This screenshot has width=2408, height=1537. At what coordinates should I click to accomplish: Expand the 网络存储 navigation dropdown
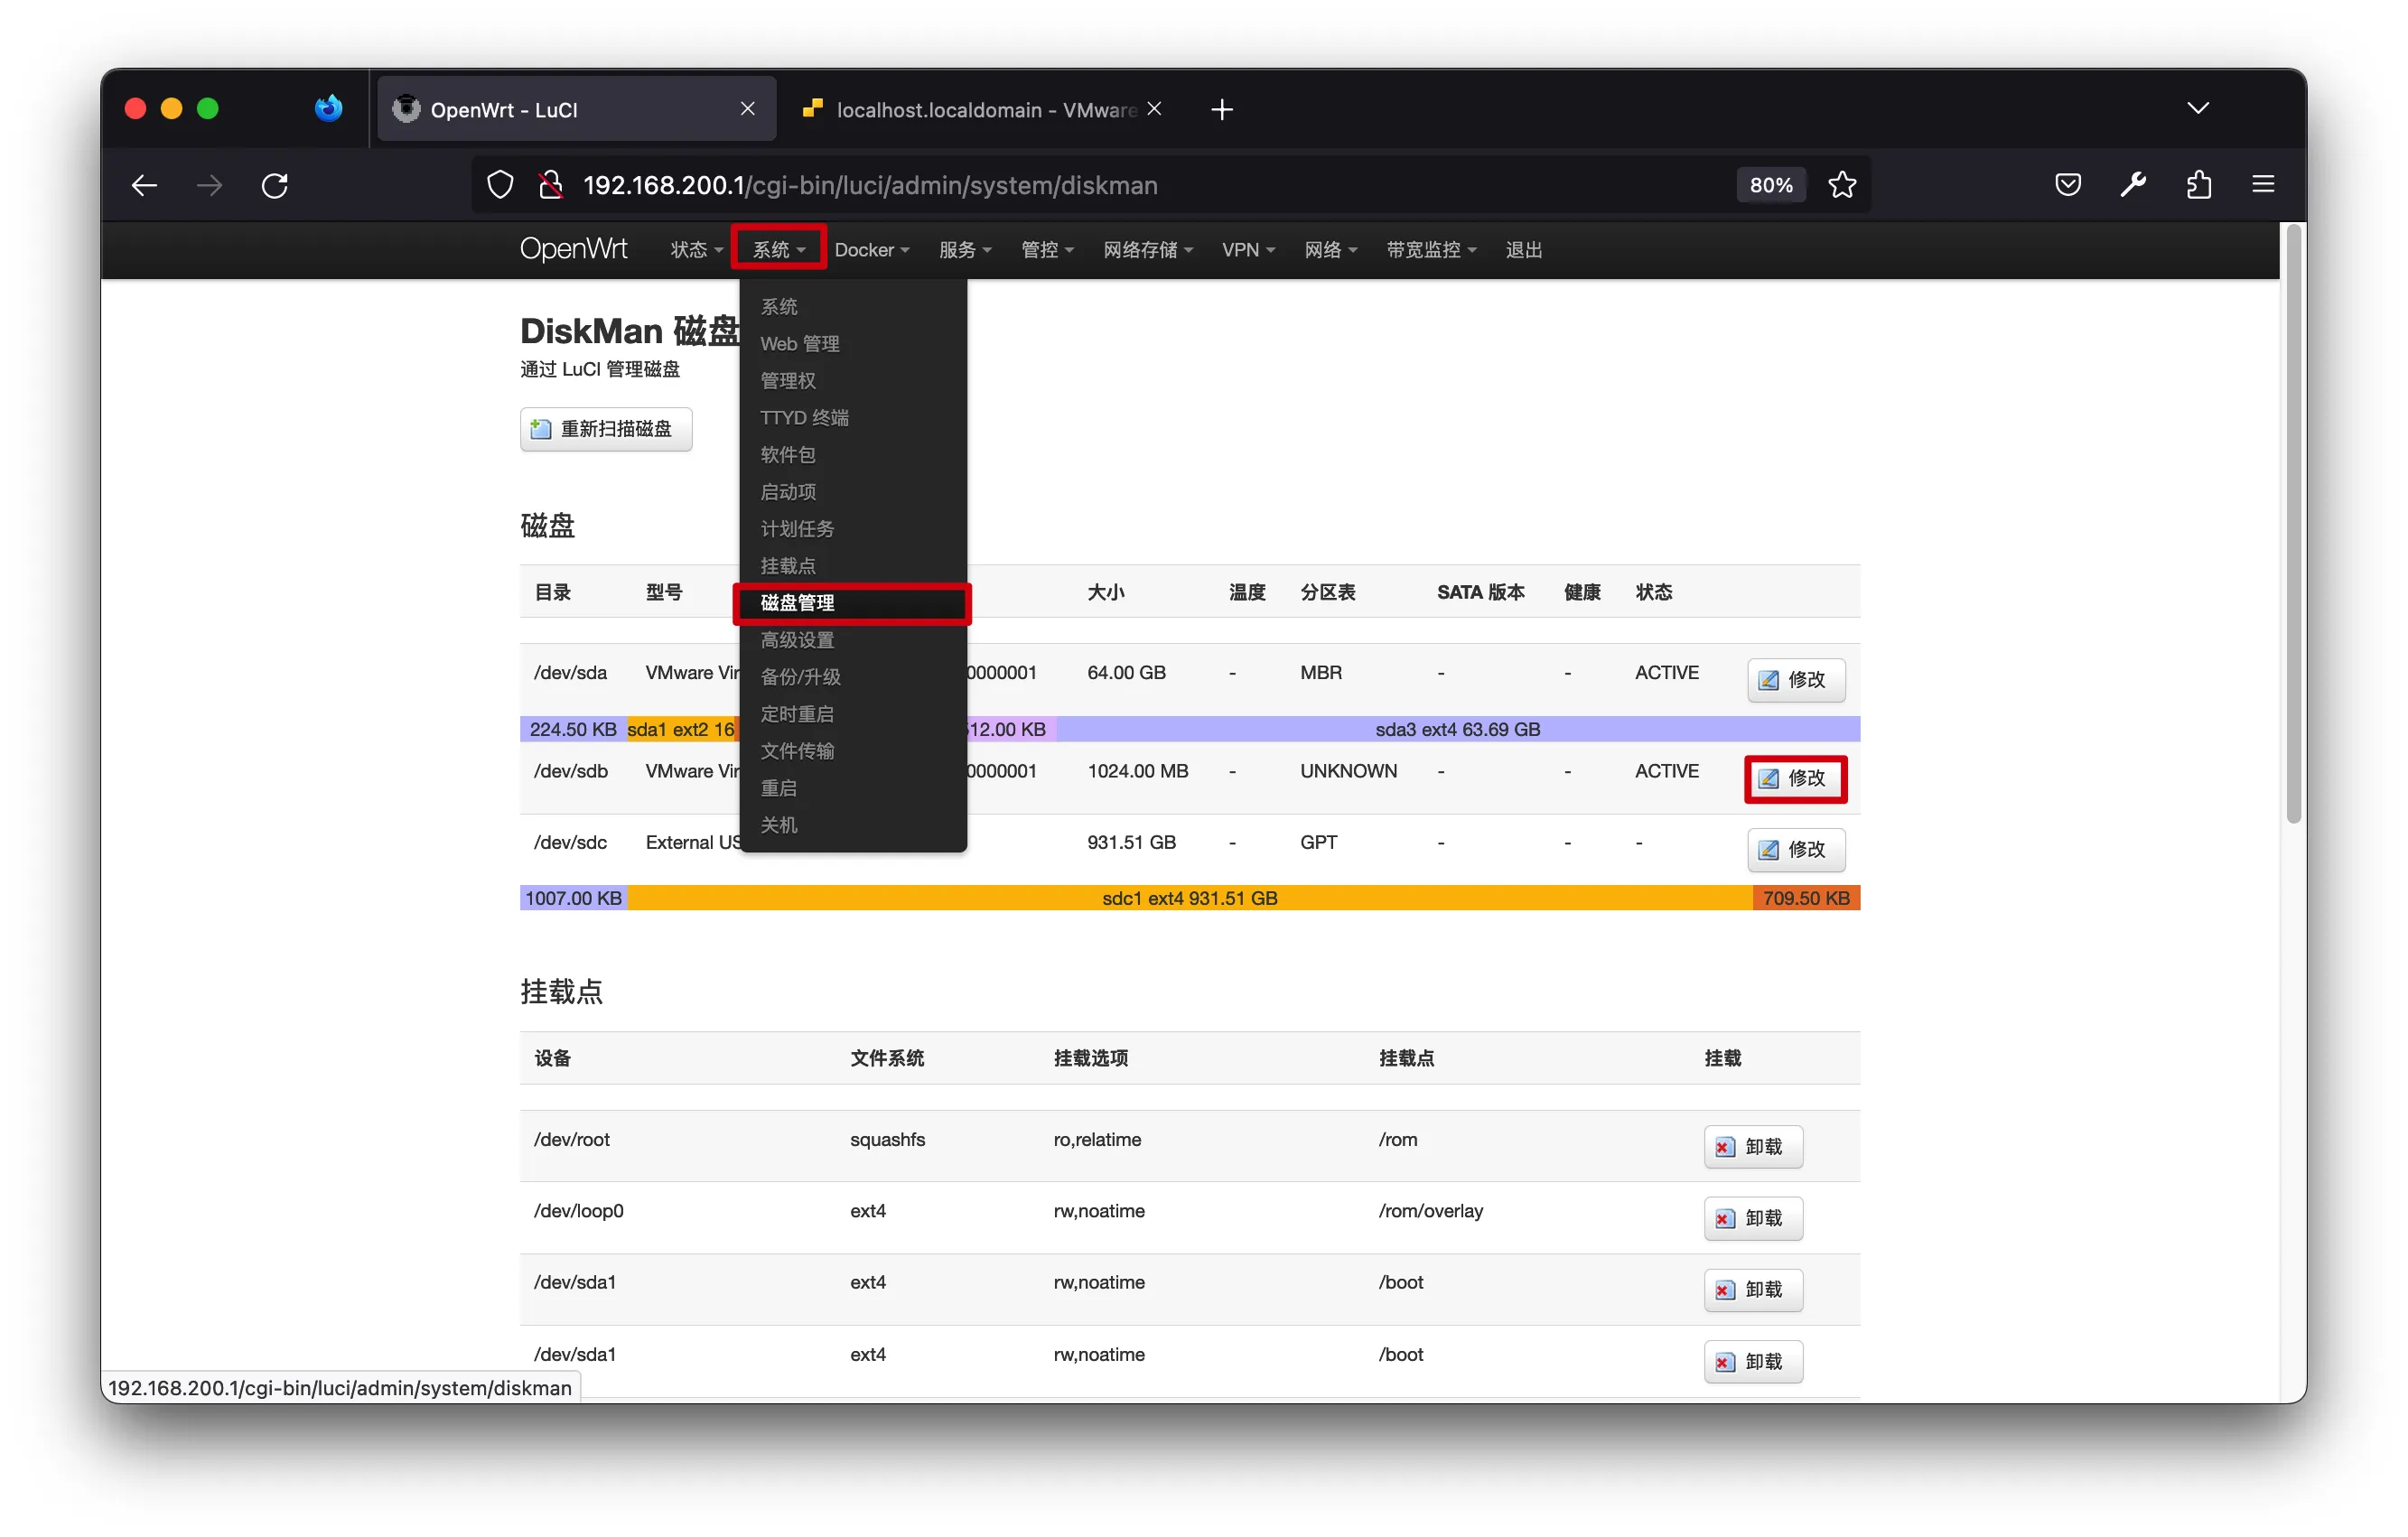pyautogui.click(x=1148, y=250)
